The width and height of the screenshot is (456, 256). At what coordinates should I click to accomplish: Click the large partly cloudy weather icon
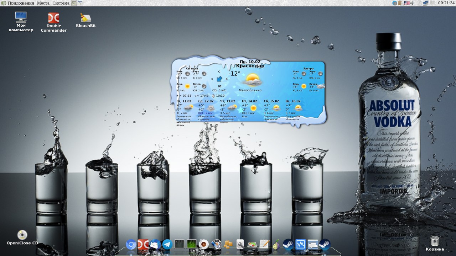pos(253,80)
